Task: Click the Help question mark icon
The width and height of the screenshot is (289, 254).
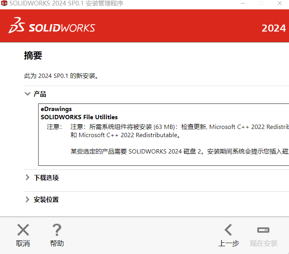Action: 57,230
